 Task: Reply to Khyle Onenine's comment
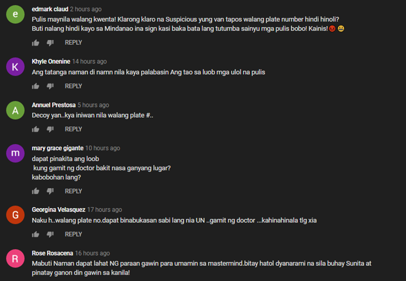pos(73,86)
